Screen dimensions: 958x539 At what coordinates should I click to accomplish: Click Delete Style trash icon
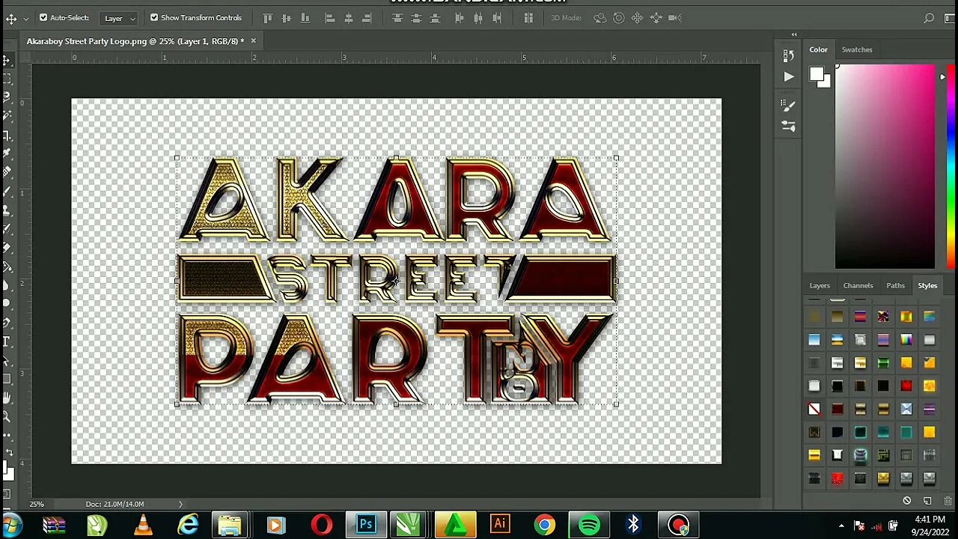(948, 501)
